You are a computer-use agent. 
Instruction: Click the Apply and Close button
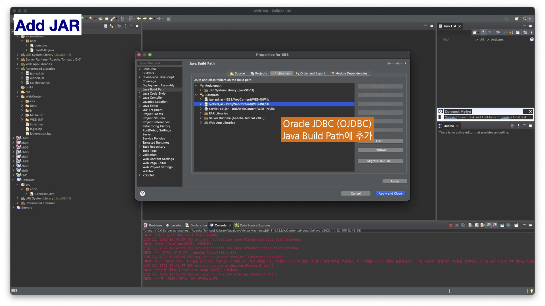pyautogui.click(x=390, y=194)
